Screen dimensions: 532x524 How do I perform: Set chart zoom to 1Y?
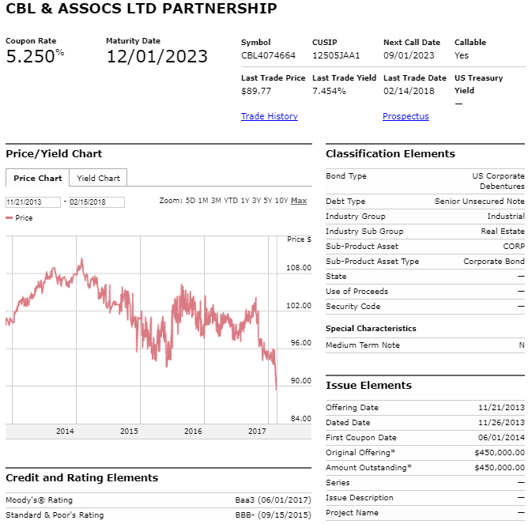245,201
